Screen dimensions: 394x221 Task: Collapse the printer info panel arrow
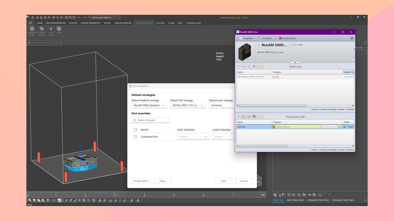click(x=295, y=63)
